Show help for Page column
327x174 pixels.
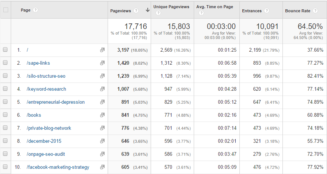click(x=36, y=10)
